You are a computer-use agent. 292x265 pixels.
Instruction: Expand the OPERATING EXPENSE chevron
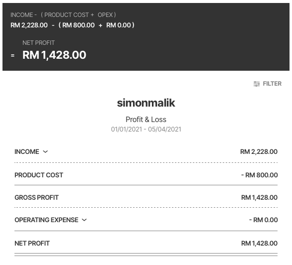84,220
